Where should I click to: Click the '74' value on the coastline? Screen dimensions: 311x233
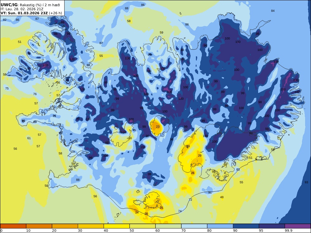click(180, 211)
